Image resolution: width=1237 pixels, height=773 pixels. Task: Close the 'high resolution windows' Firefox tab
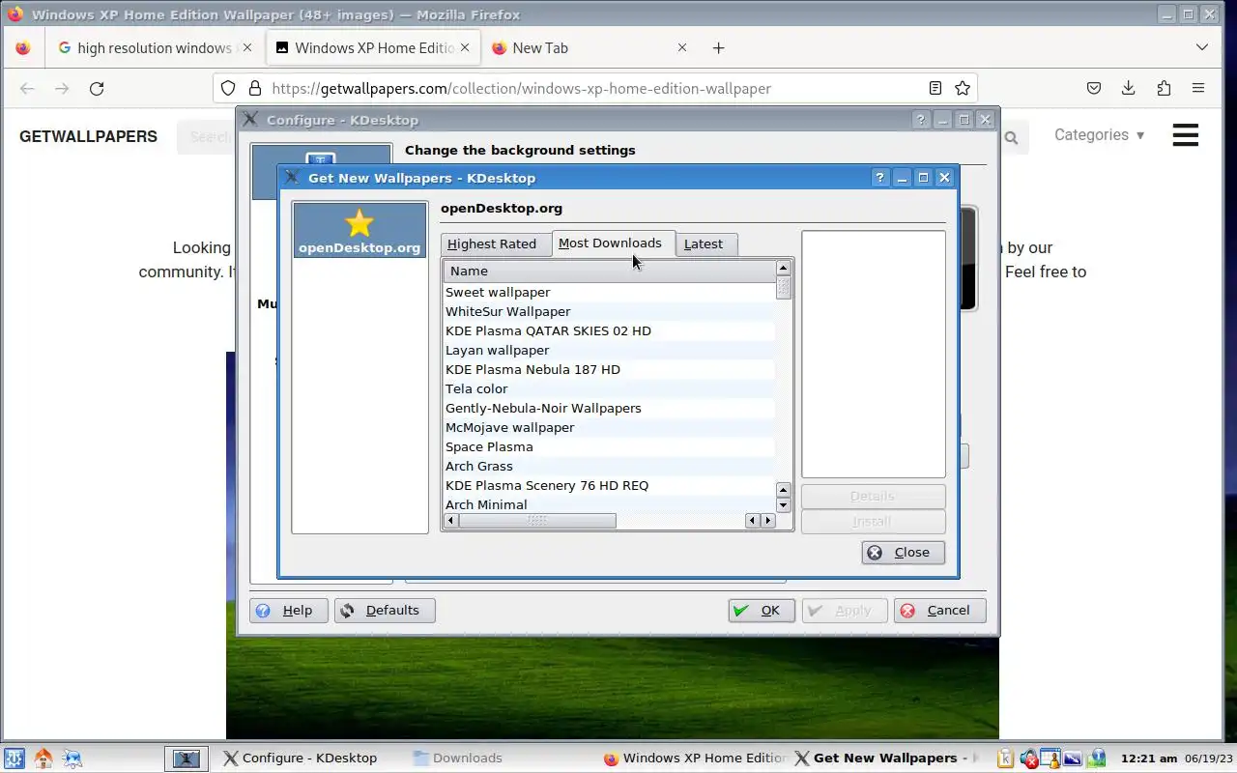(x=247, y=47)
